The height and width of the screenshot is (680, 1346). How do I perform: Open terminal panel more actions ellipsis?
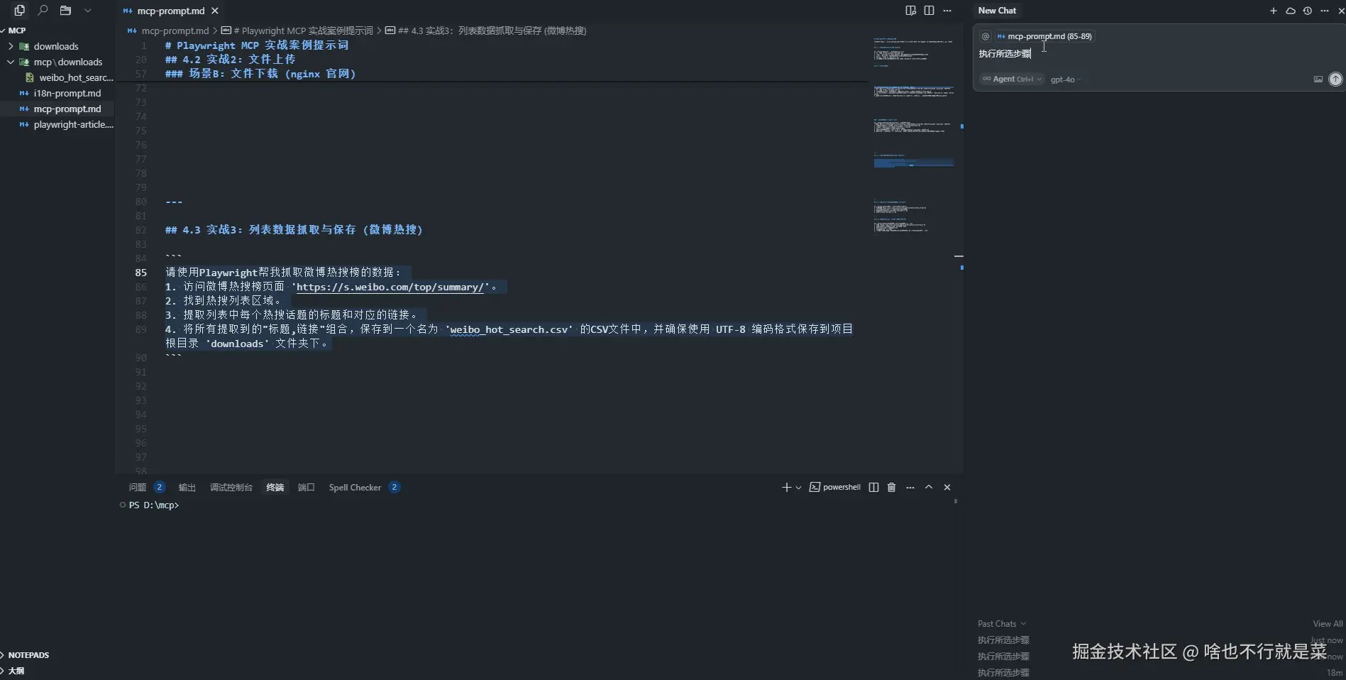click(910, 487)
